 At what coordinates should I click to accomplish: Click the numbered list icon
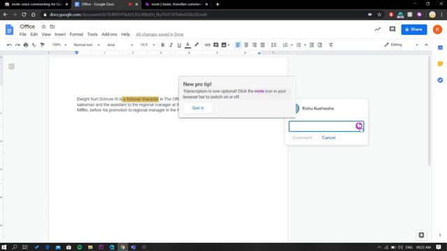tap(285, 45)
